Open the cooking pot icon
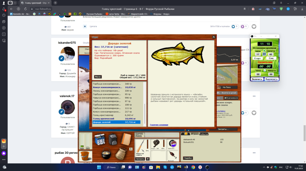The height and width of the screenshot is (171, 306). [x=106, y=153]
